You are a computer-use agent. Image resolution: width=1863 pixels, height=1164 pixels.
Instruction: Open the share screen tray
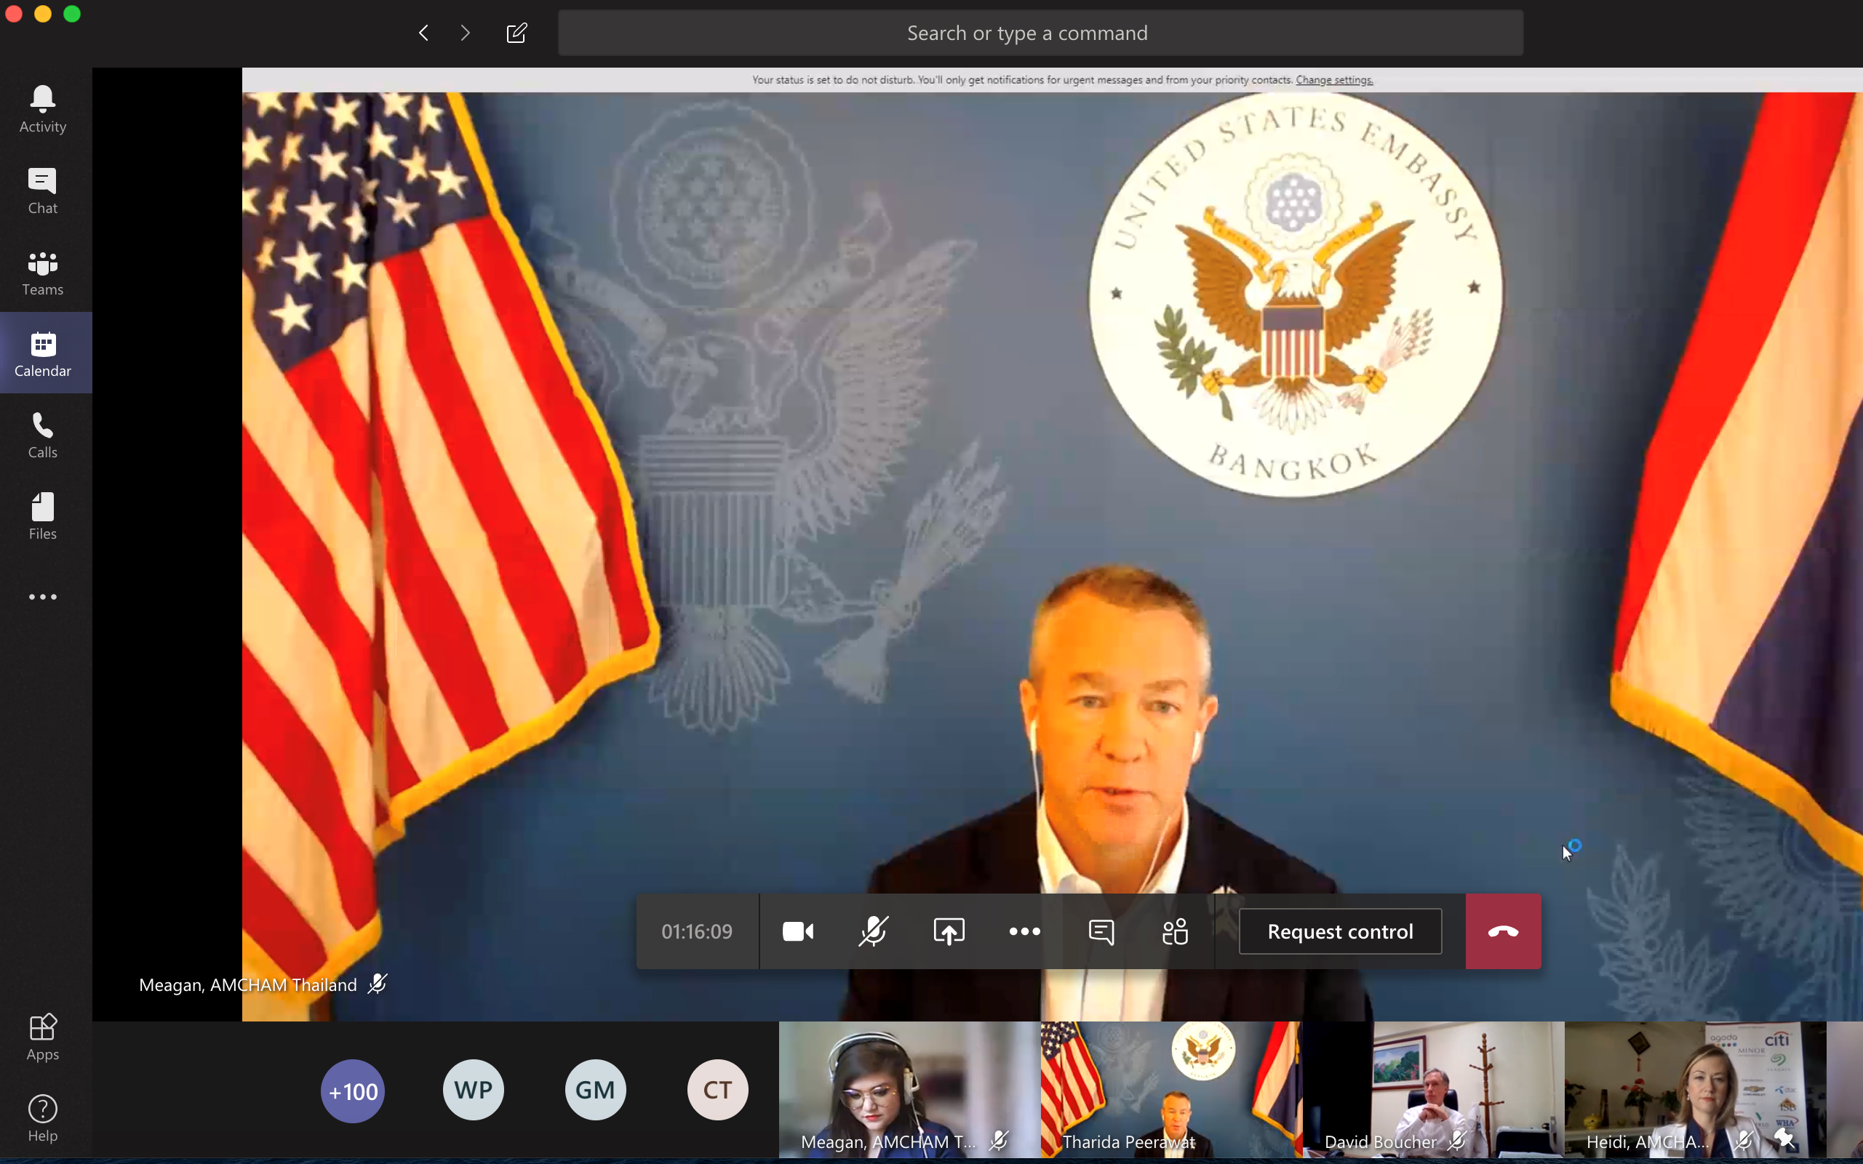pos(949,931)
